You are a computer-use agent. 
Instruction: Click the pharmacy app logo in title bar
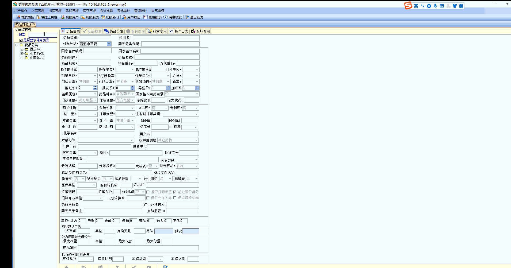[15, 4]
